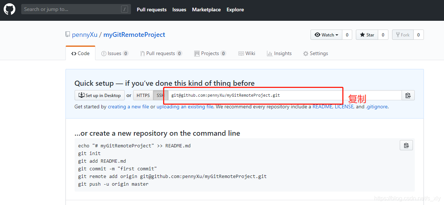Image resolution: width=444 pixels, height=205 pixels.
Task: Click the repository book icon by pennyXu
Action: tap(68, 35)
